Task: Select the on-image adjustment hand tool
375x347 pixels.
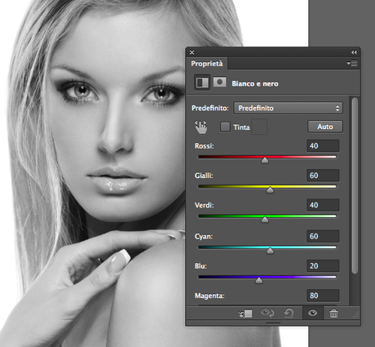Action: coord(201,127)
